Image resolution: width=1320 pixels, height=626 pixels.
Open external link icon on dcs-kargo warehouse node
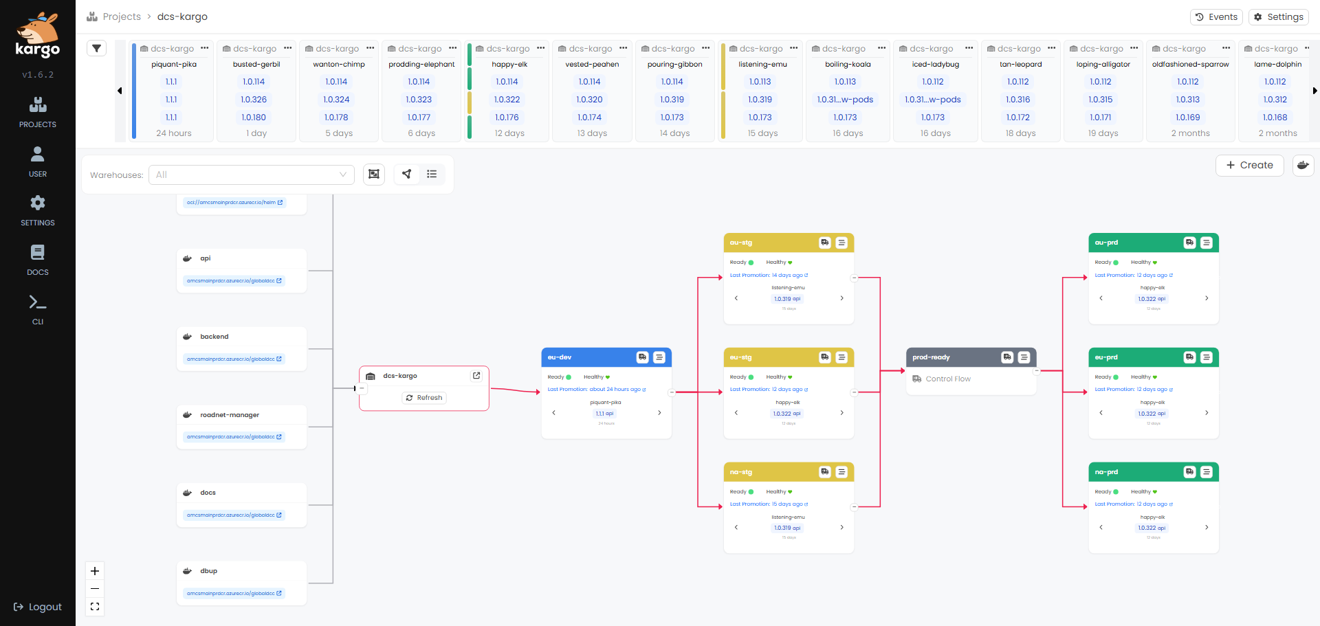[476, 376]
